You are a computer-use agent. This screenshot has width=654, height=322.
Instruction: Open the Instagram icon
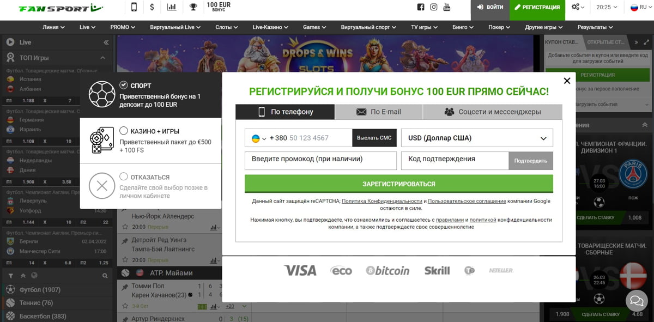(x=434, y=7)
